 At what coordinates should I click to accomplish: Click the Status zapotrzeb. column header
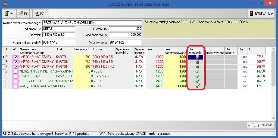pos(195,51)
